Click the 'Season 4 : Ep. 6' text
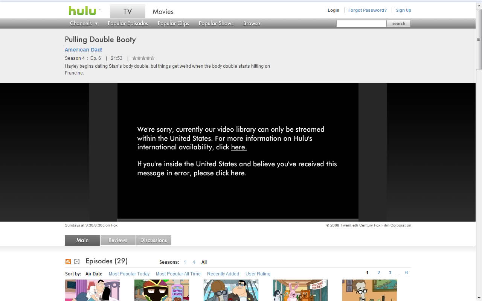The width and height of the screenshot is (482, 301). (83, 58)
